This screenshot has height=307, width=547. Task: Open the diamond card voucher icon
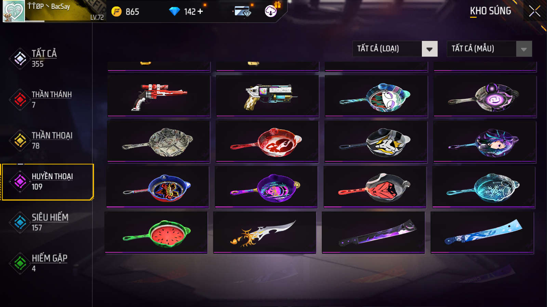pos(243,12)
